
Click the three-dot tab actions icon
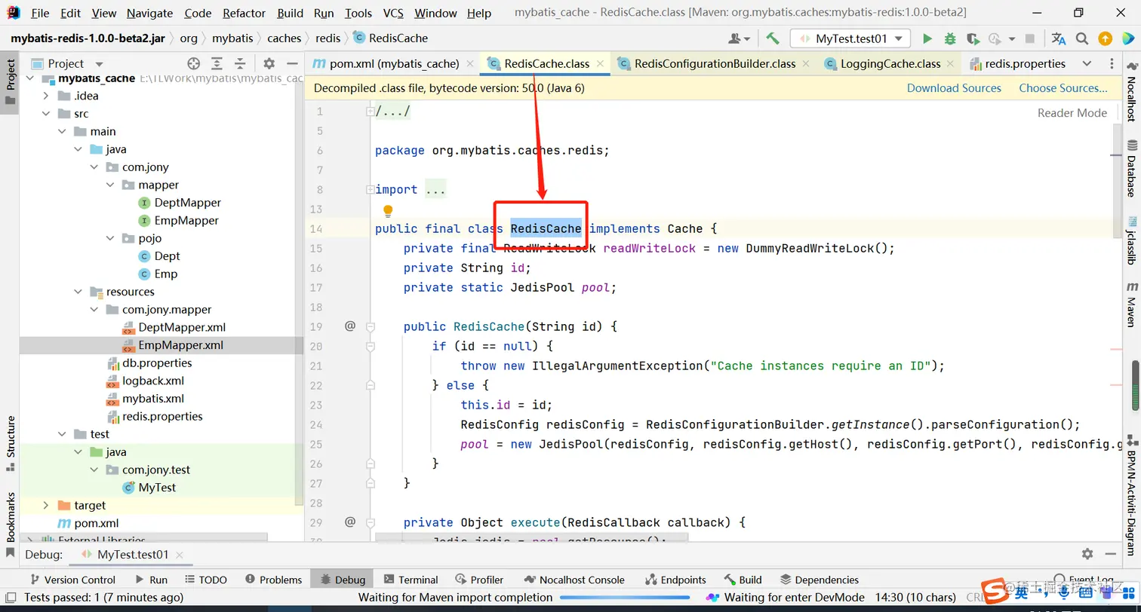point(1113,64)
